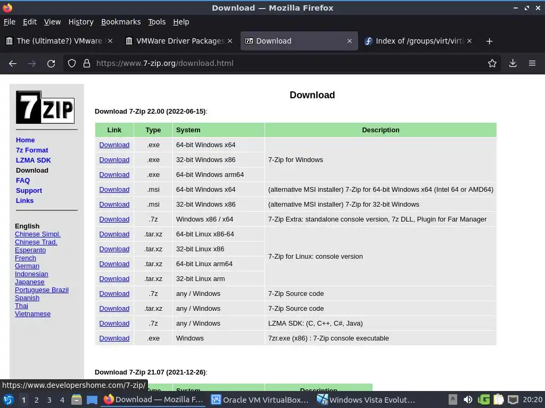Close the Index of /groups/virt tab
Viewport: 545px width, 408px height.
(x=469, y=41)
